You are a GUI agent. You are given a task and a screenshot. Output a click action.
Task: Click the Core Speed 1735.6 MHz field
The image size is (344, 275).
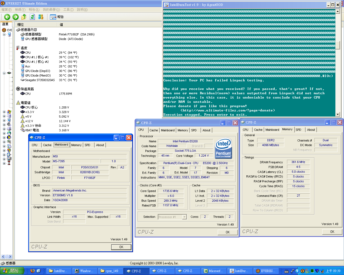point(171,191)
